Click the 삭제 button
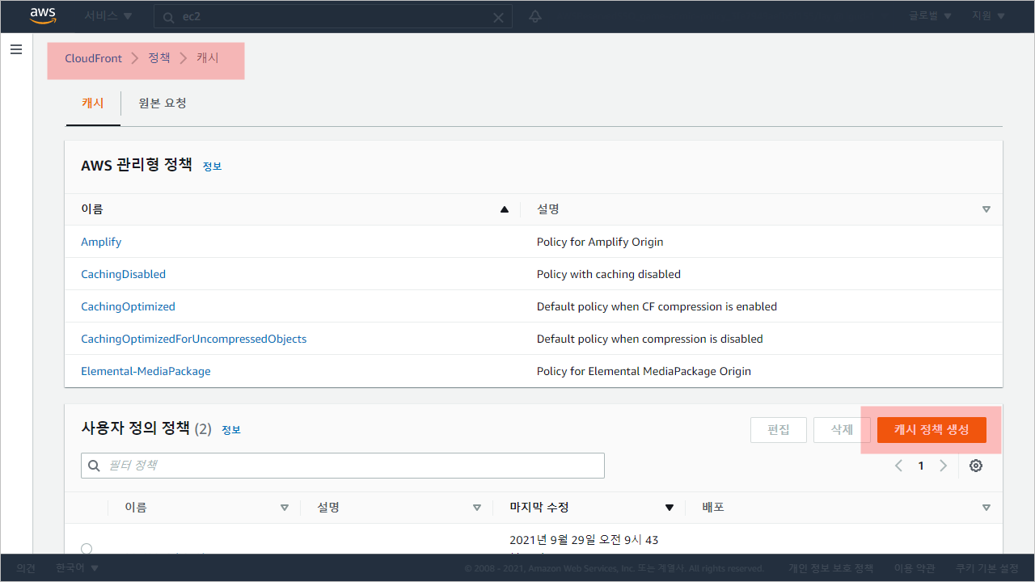This screenshot has height=582, width=1035. pos(842,430)
